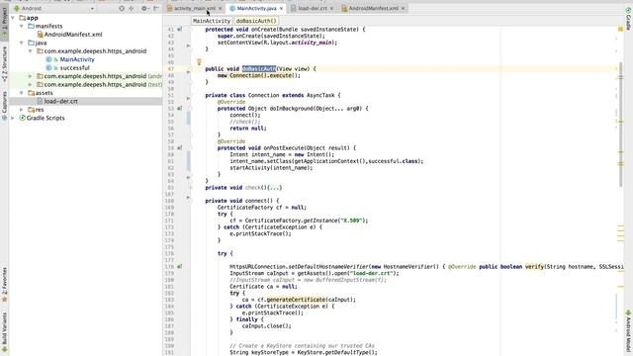This screenshot has width=633, height=356.
Task: Expand the folded check() method body {...}
Action: coord(275,188)
